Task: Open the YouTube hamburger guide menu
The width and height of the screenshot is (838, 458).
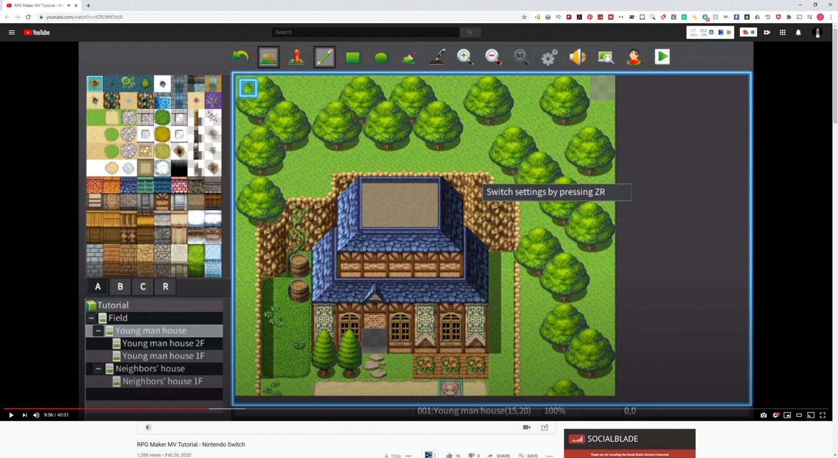Action: pyautogui.click(x=12, y=33)
